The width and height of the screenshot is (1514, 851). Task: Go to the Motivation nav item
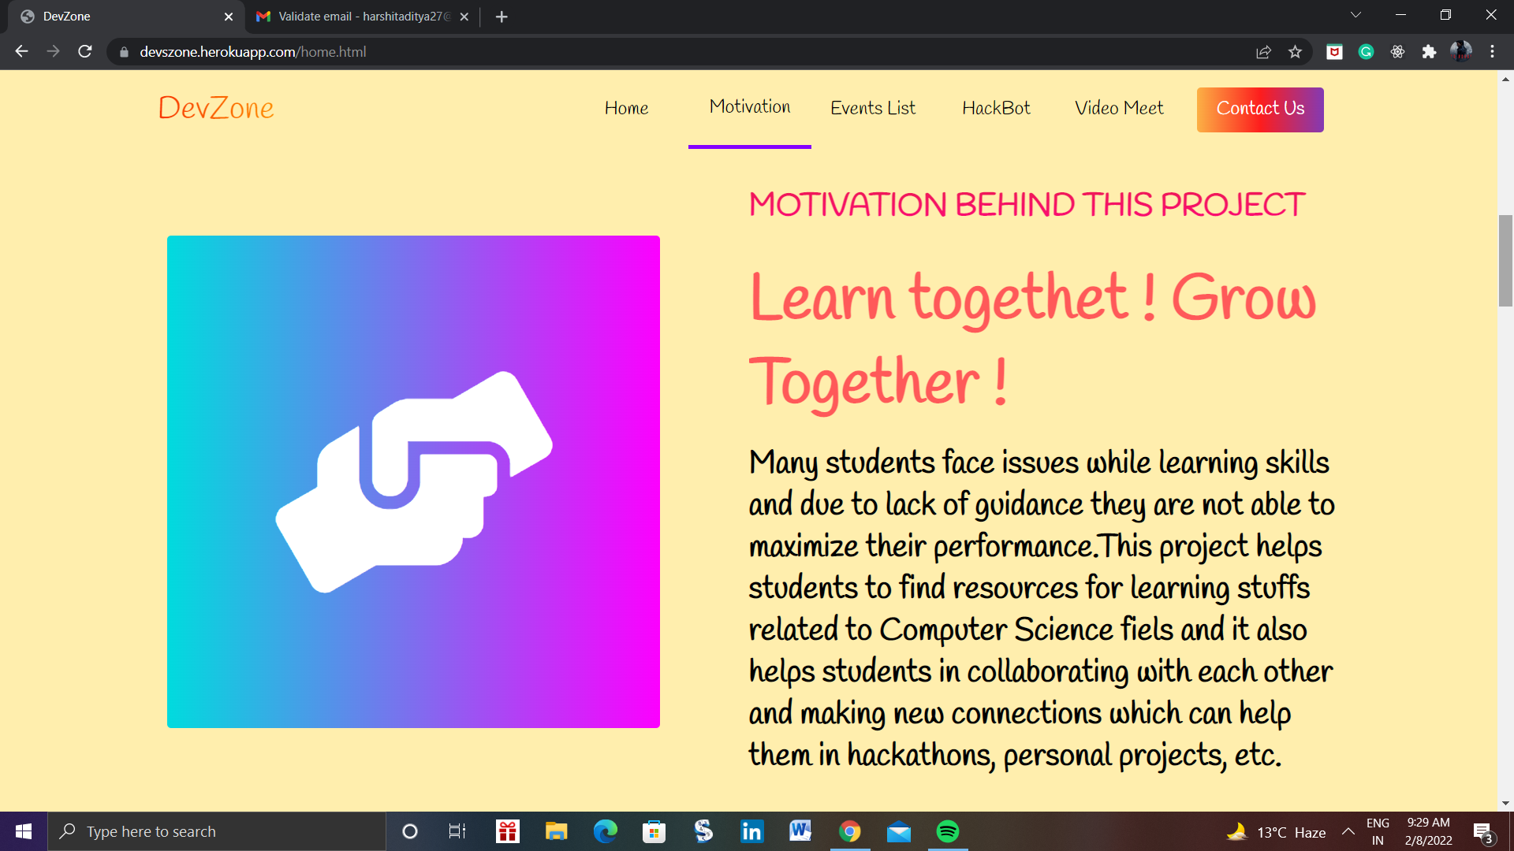point(749,107)
